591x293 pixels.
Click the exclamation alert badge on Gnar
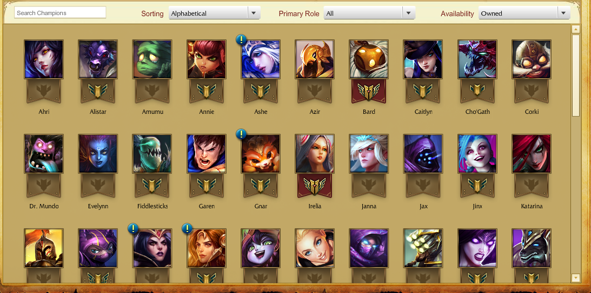tap(241, 134)
